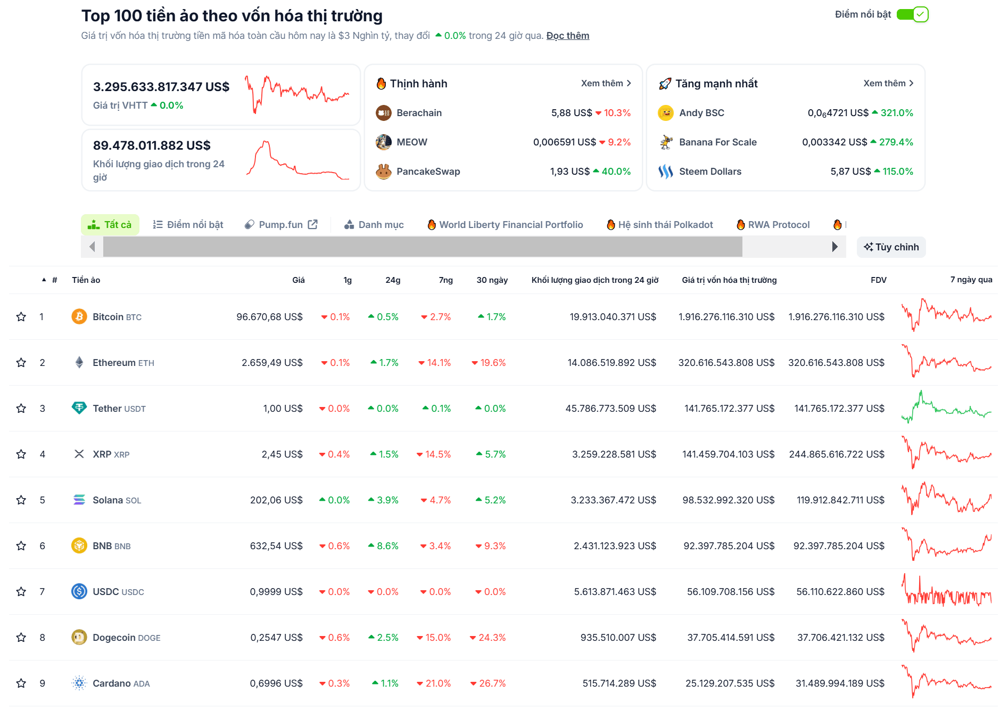The width and height of the screenshot is (1000, 709).
Task: Click the Bitcoin coin logo
Action: click(x=79, y=316)
